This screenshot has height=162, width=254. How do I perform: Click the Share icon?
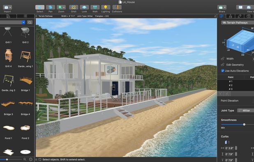coord(221,7)
